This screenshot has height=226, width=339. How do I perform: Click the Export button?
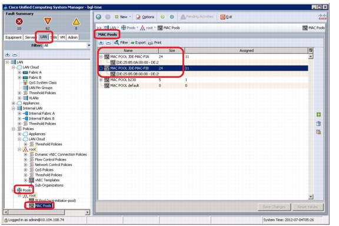pyautogui.click(x=138, y=42)
